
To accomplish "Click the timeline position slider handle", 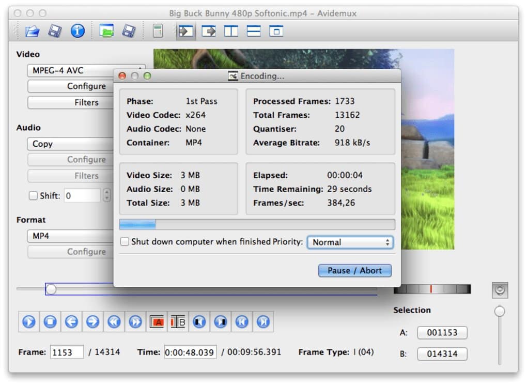I will (x=51, y=289).
